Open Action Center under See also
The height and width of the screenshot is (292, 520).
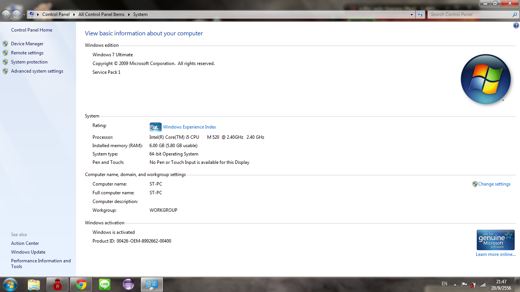point(25,243)
